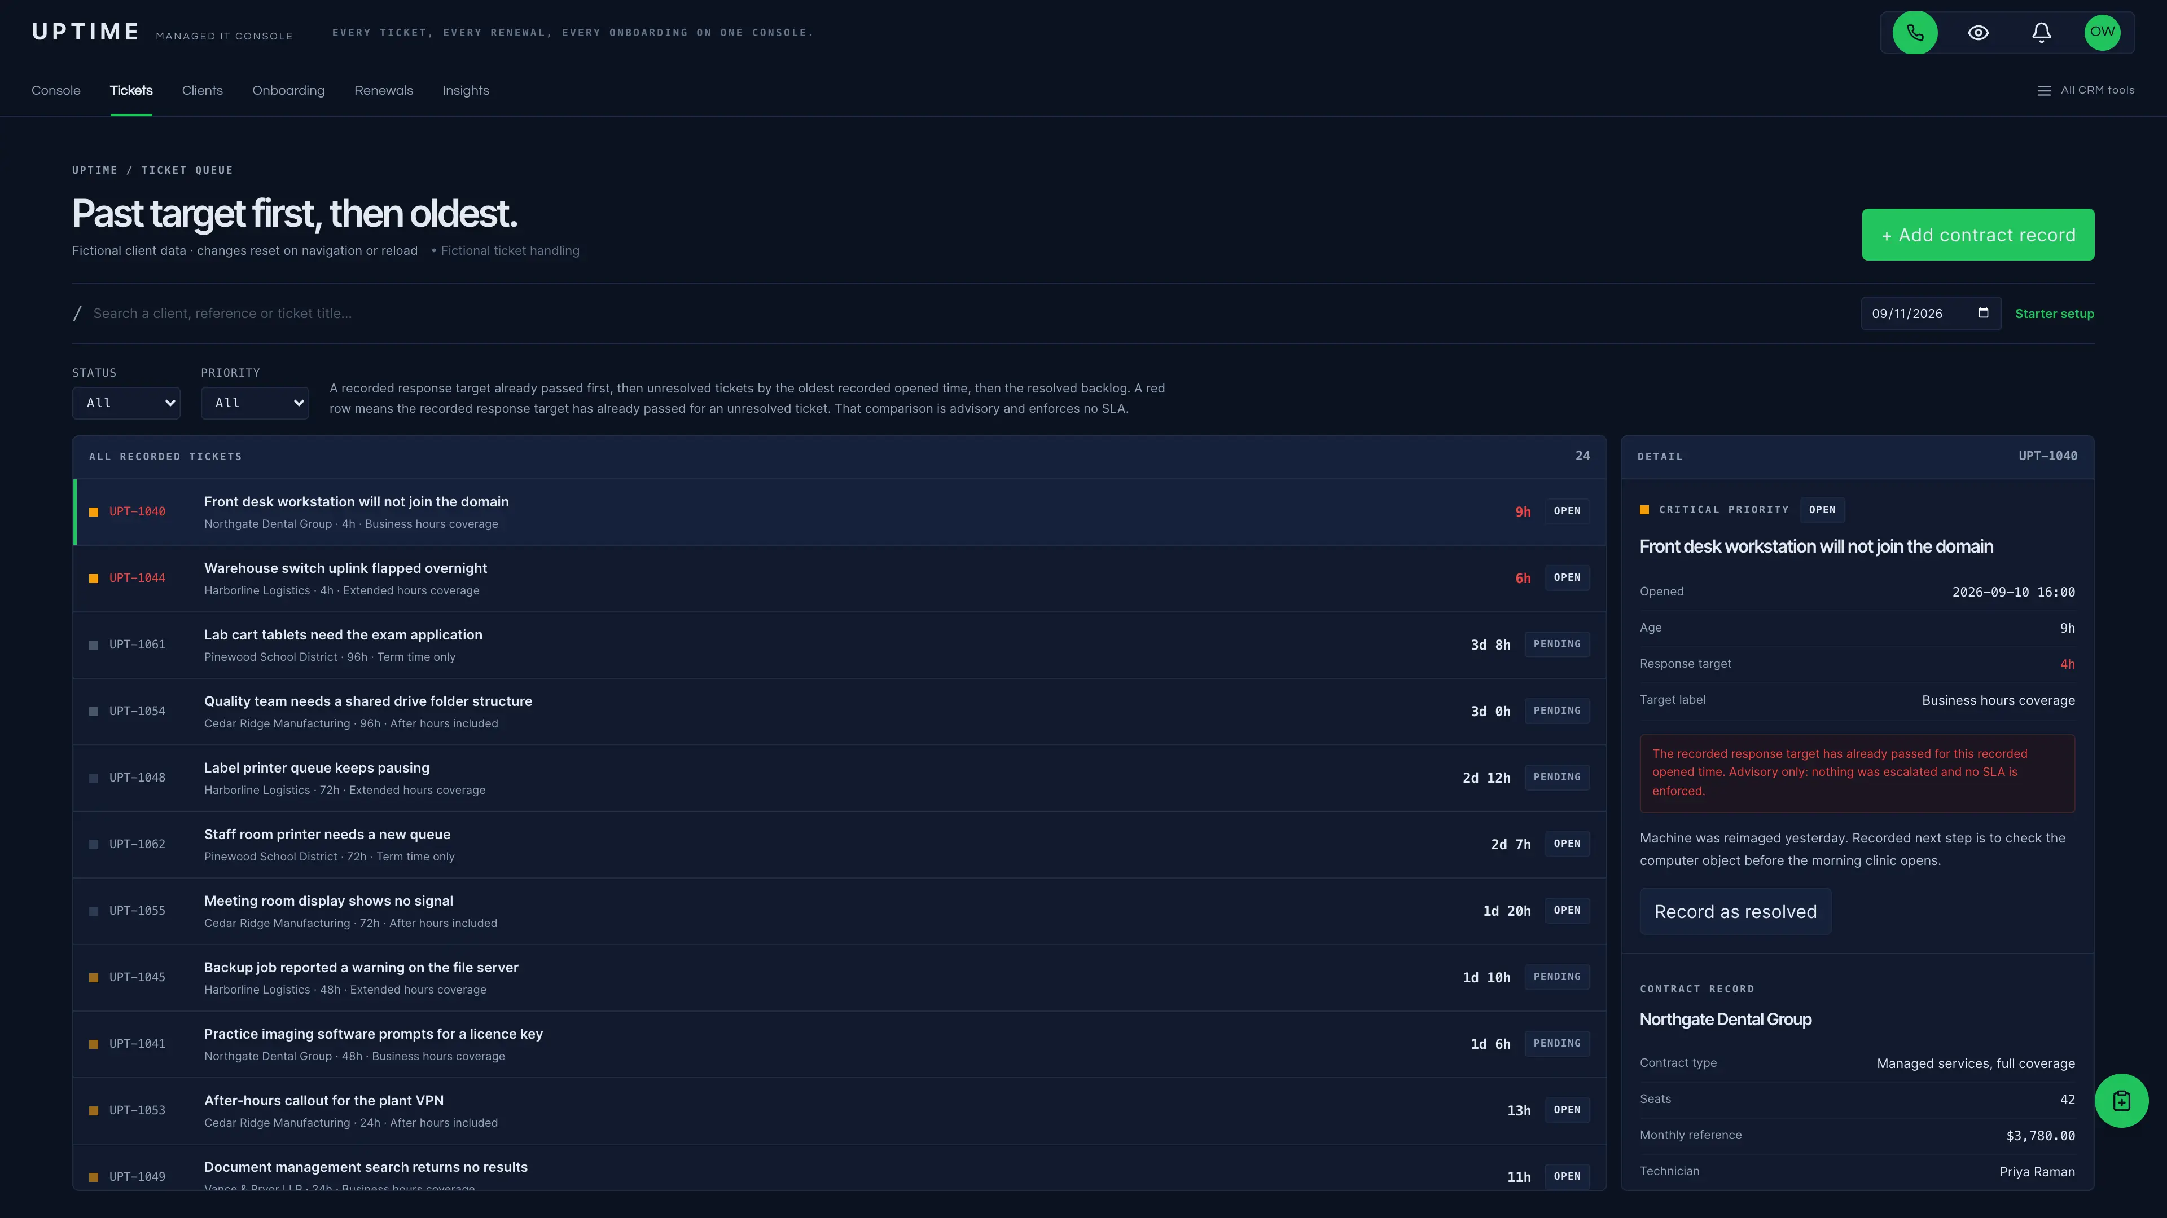
Task: Select Practice imaging software licence key ticket
Action: (840, 1043)
